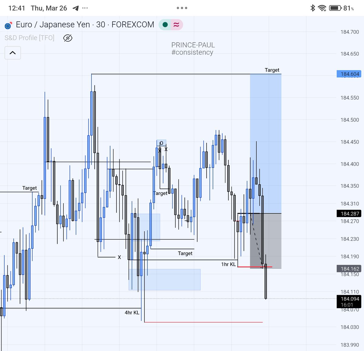Select the Target label below the 184.230 line
The width and height of the screenshot is (364, 351).
(185, 253)
